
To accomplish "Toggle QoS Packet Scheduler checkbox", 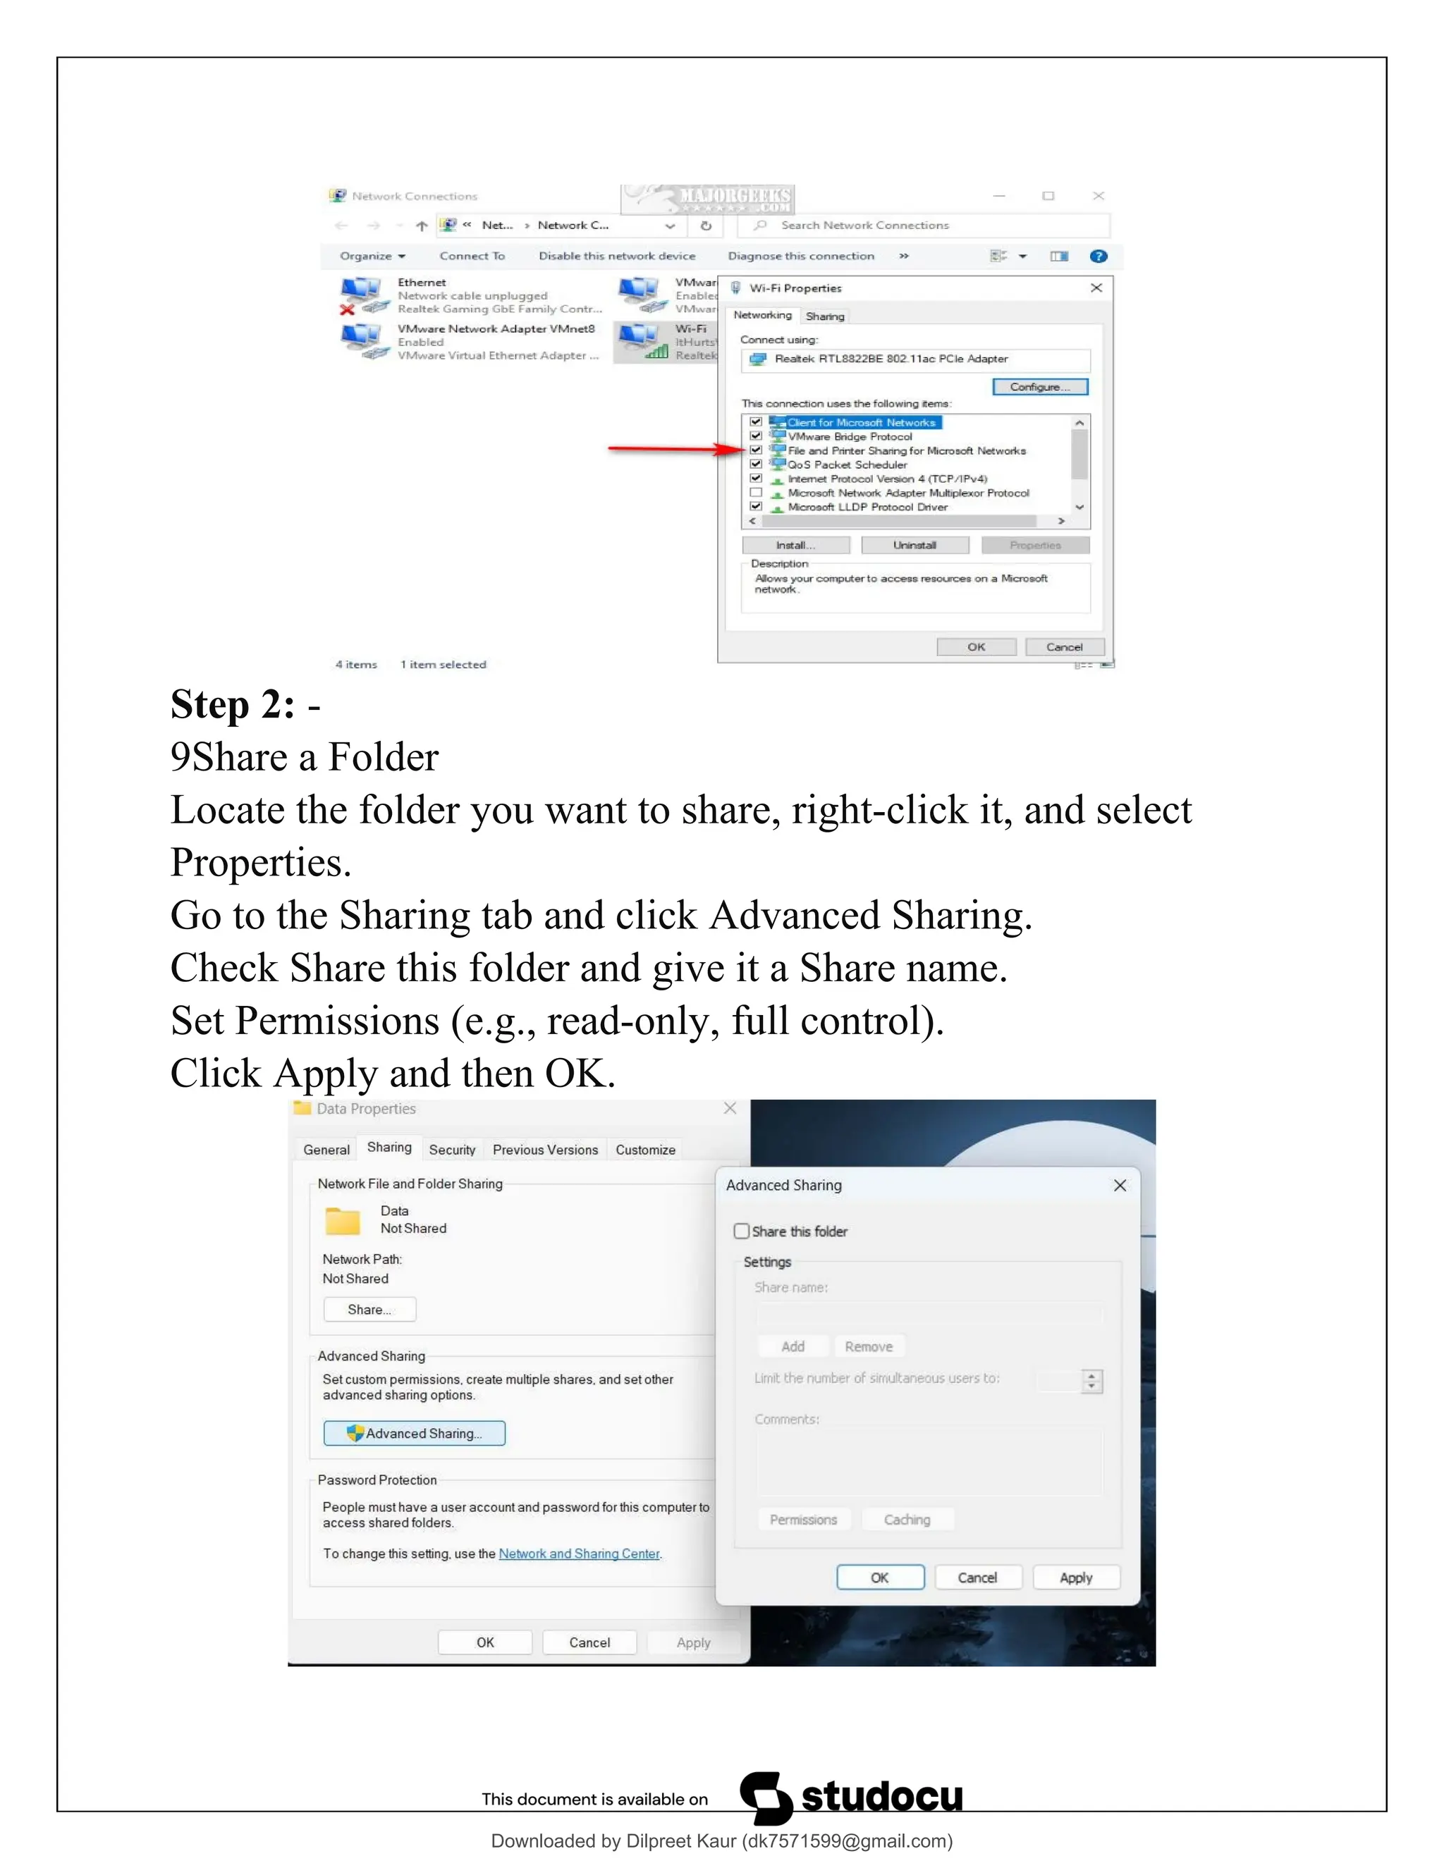I will point(757,465).
